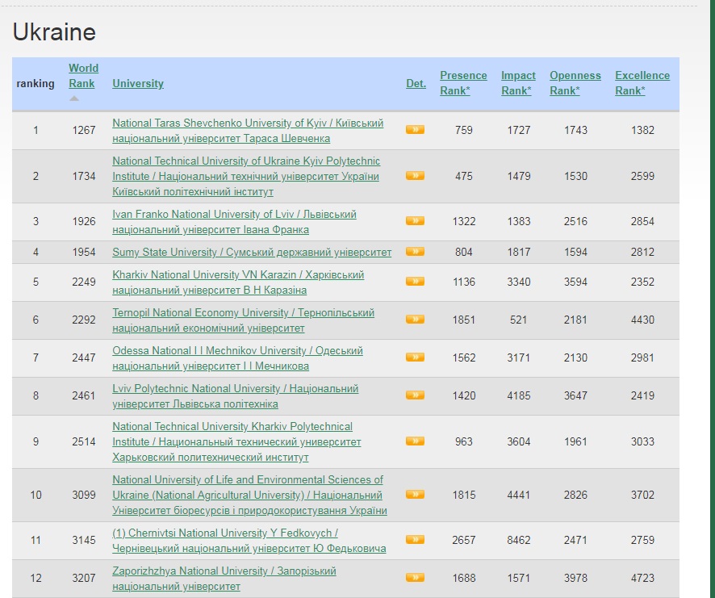Open Ivan Franko National University of Lviv link
This screenshot has width=715, height=598.
click(x=234, y=222)
